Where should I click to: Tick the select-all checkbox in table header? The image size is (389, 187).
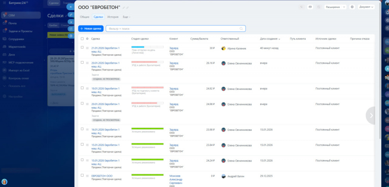[x=82, y=39]
